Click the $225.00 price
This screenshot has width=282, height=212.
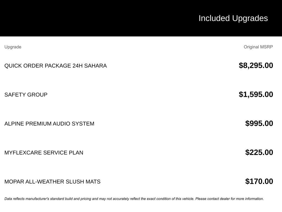(259, 152)
